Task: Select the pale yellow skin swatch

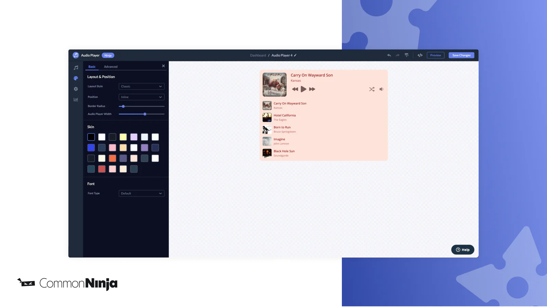Action: click(123, 137)
